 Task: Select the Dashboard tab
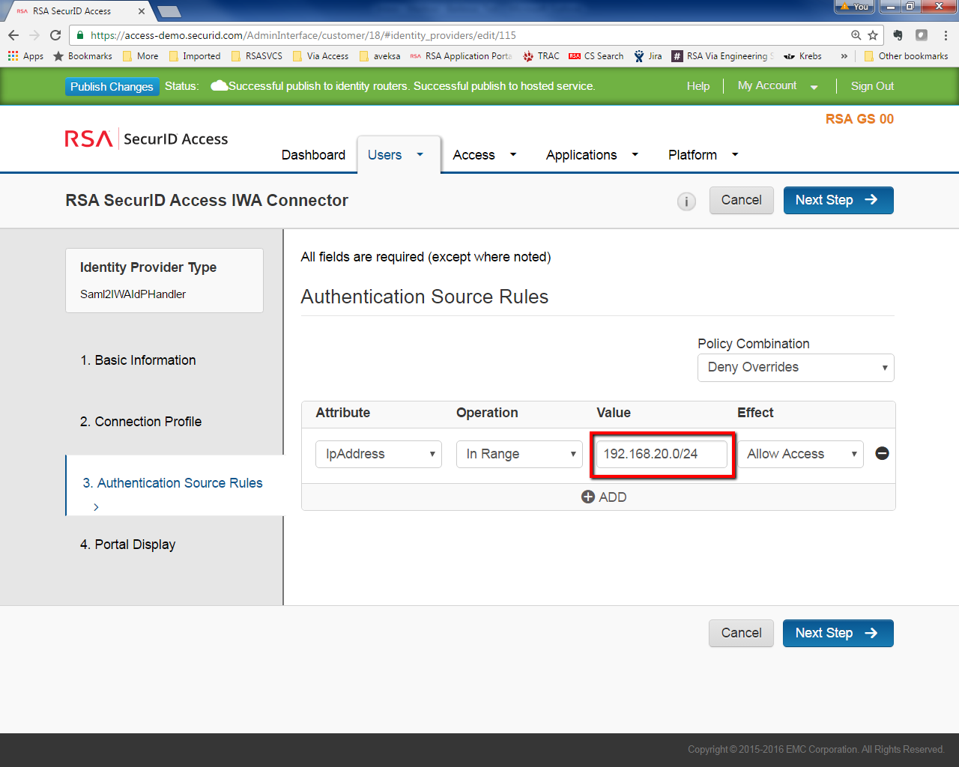[x=313, y=155]
